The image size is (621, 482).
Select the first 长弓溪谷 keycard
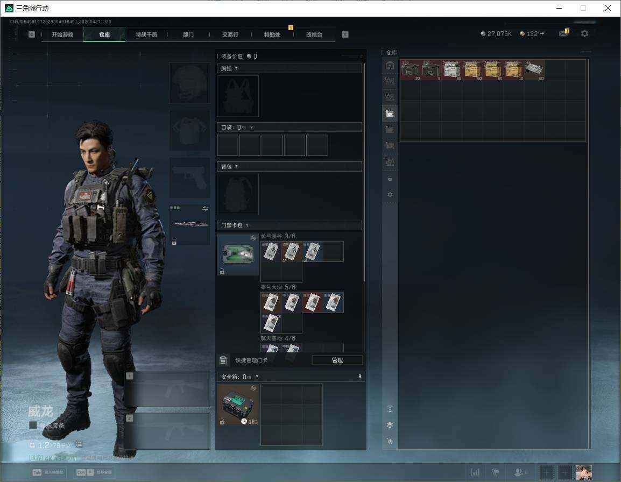click(x=271, y=252)
